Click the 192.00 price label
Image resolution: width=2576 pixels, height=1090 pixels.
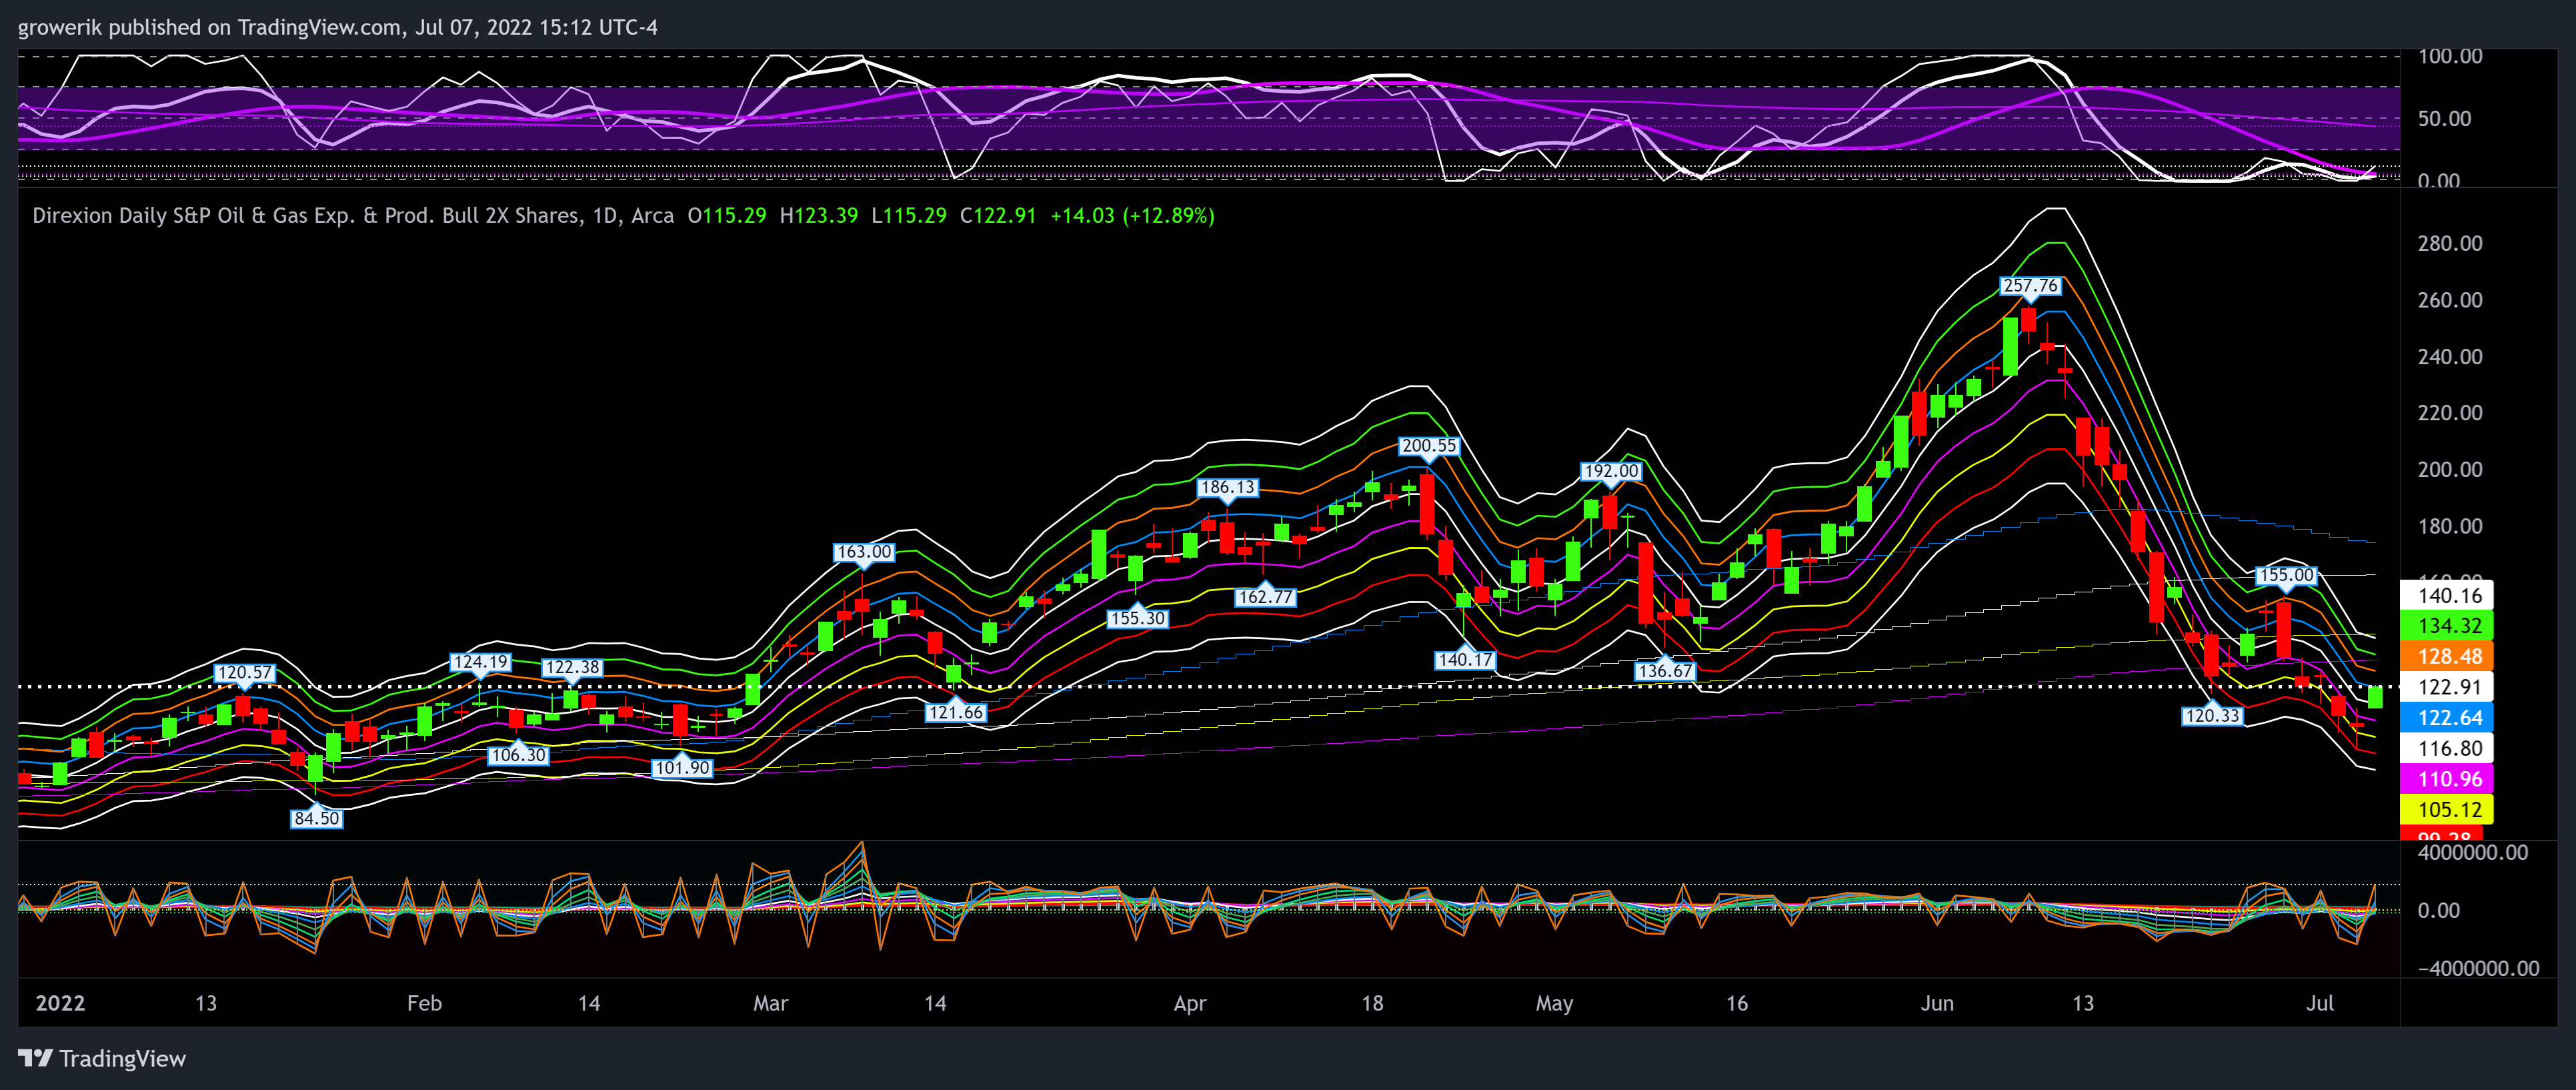(x=1611, y=471)
